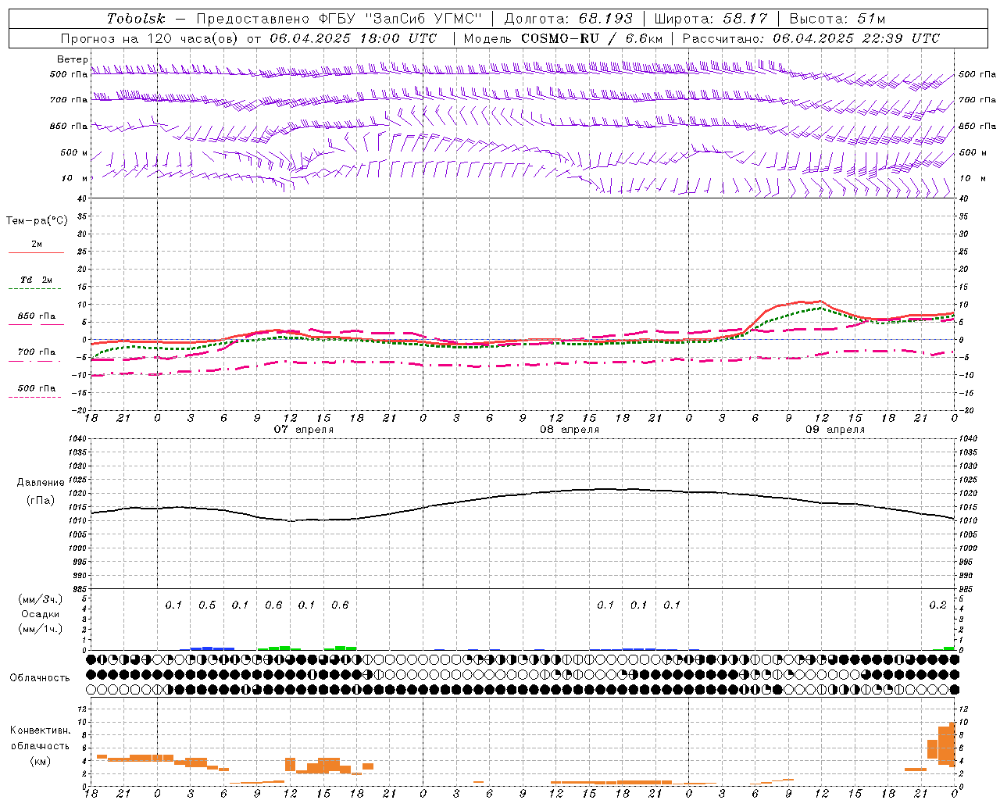The height and width of the screenshot is (800, 1000).
Task: Click the solid red "2м" legend line
Action: (36, 252)
